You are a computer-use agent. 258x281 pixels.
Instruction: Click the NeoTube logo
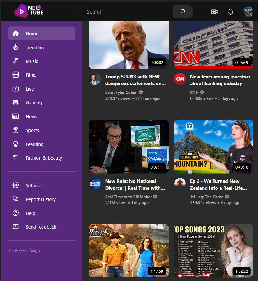point(29,11)
